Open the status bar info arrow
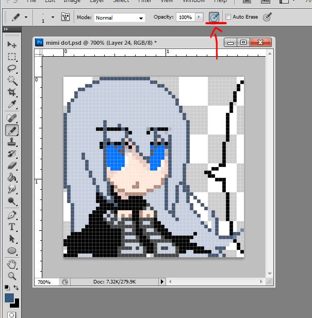 (162, 282)
